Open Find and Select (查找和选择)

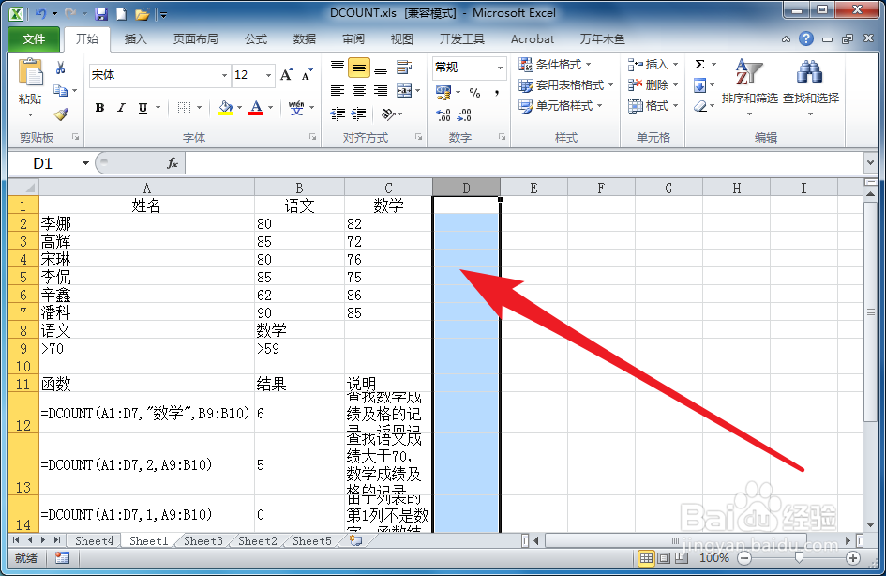tap(810, 86)
